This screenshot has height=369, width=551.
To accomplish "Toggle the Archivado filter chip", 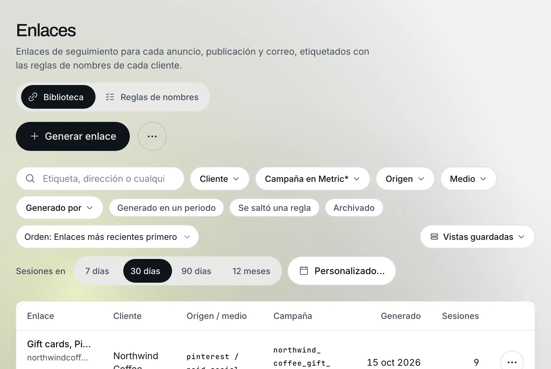I will (x=354, y=208).
